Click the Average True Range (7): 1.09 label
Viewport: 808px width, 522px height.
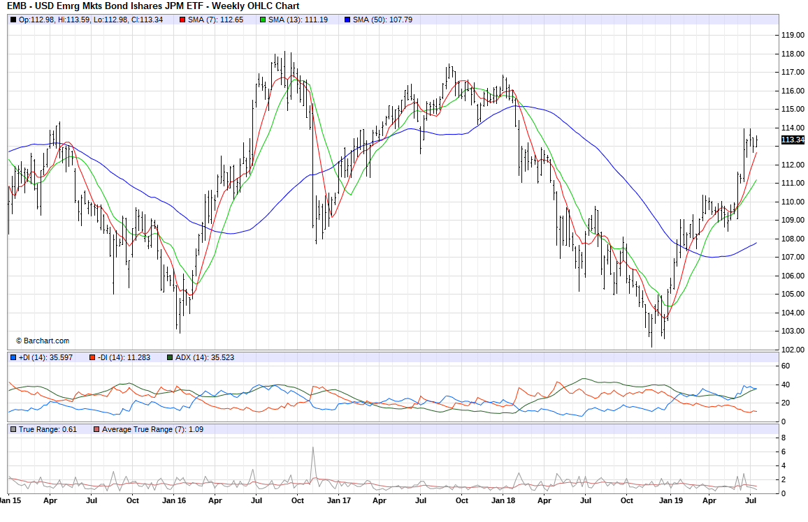pos(152,429)
